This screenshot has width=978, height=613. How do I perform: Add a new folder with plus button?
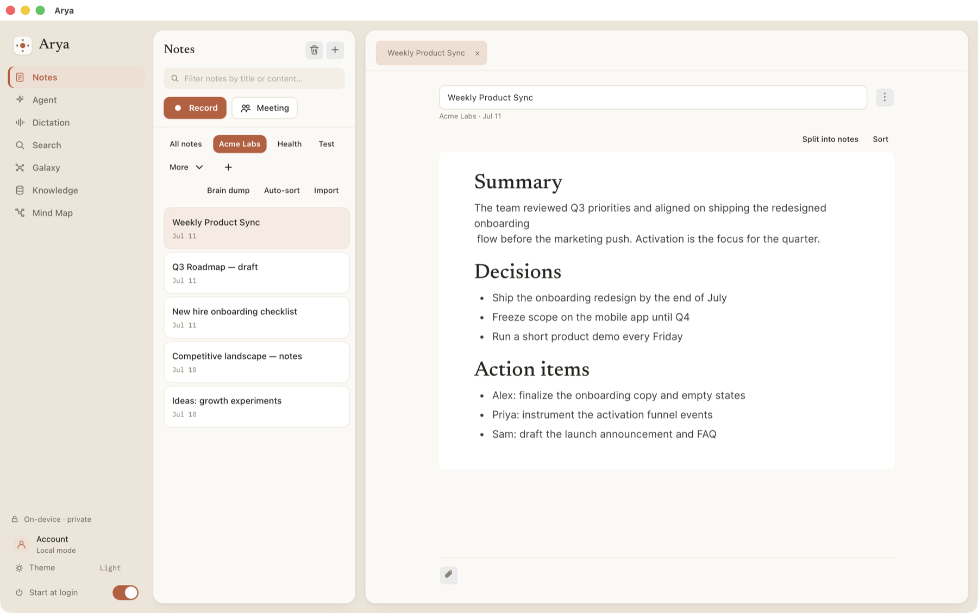pyautogui.click(x=228, y=167)
